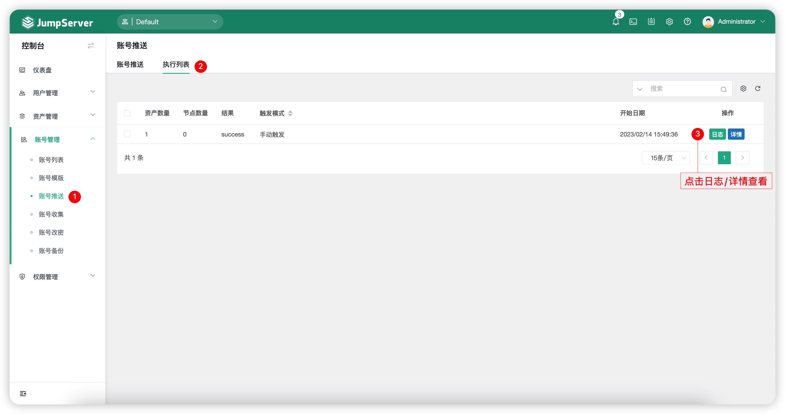Open the work order list icon
Image resolution: width=785 pixels, height=414 pixels.
651,22
